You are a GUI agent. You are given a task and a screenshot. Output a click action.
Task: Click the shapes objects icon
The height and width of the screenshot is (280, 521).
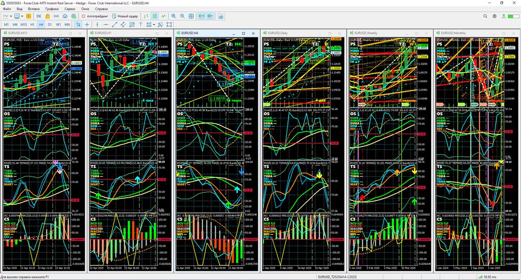tap(149, 25)
